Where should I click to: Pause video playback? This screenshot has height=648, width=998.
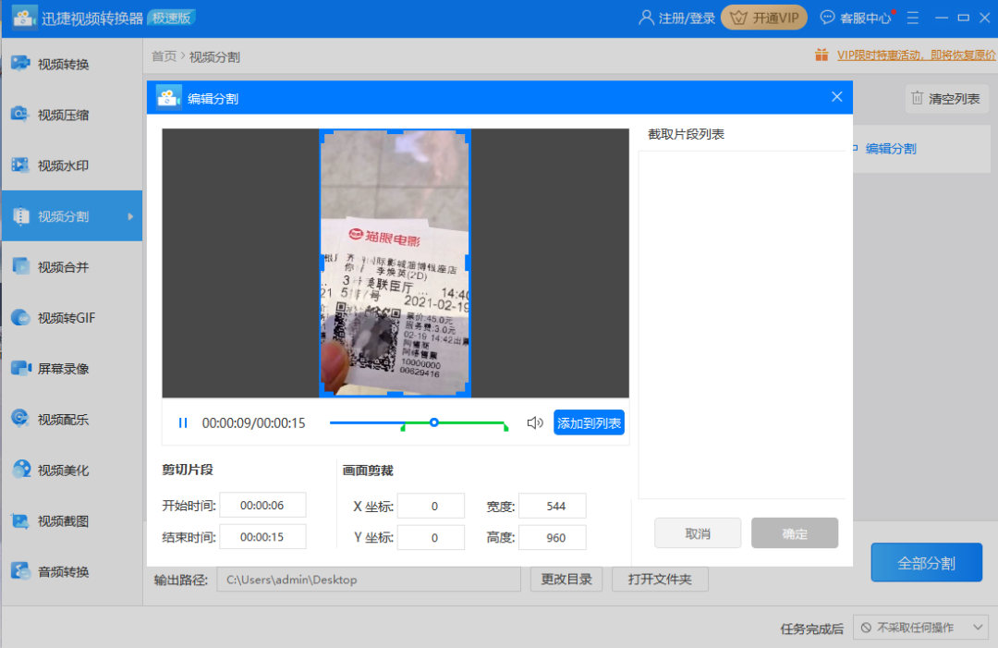click(183, 422)
